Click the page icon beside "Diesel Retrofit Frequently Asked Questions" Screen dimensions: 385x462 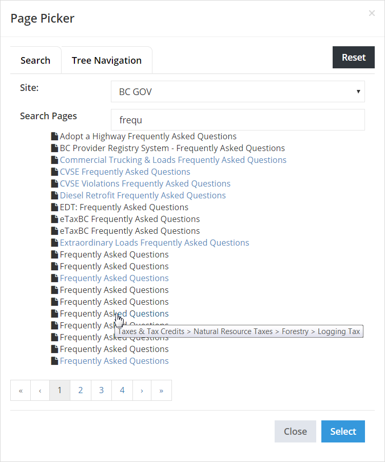coord(54,195)
